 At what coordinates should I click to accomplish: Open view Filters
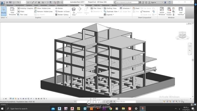coord(21,11)
